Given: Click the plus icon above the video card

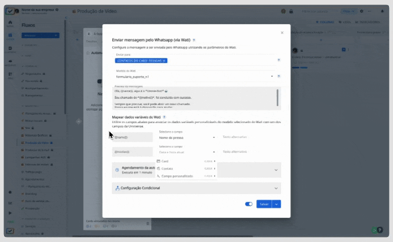Looking at the screenshot, I should click(321, 40).
